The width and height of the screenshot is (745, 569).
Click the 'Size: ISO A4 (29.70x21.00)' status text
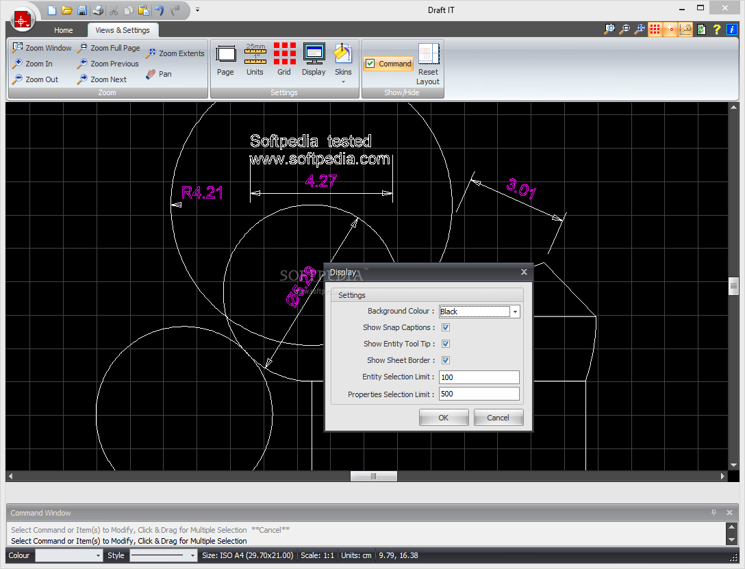pos(248,555)
